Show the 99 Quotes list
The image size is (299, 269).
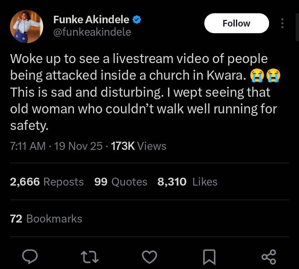120,182
